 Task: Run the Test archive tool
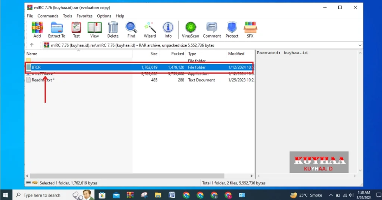pos(76,30)
